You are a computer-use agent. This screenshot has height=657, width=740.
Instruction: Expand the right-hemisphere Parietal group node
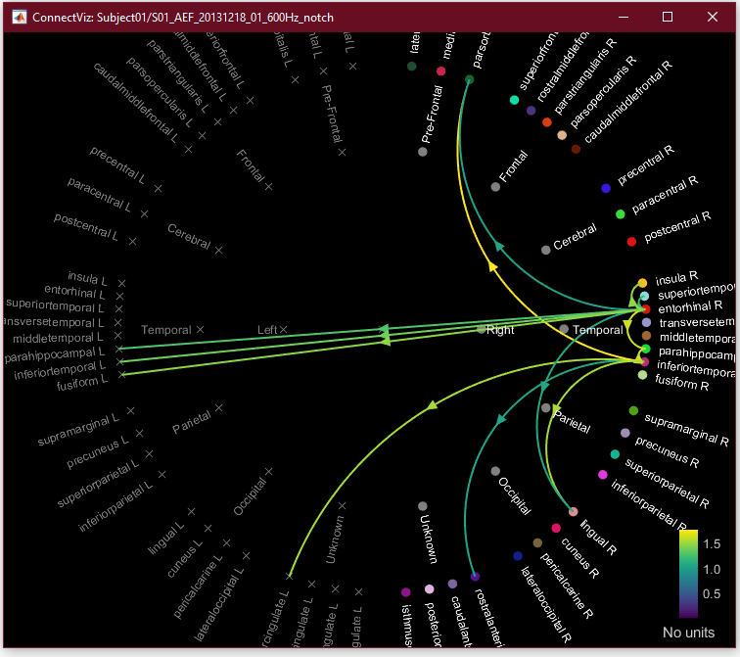(x=545, y=407)
